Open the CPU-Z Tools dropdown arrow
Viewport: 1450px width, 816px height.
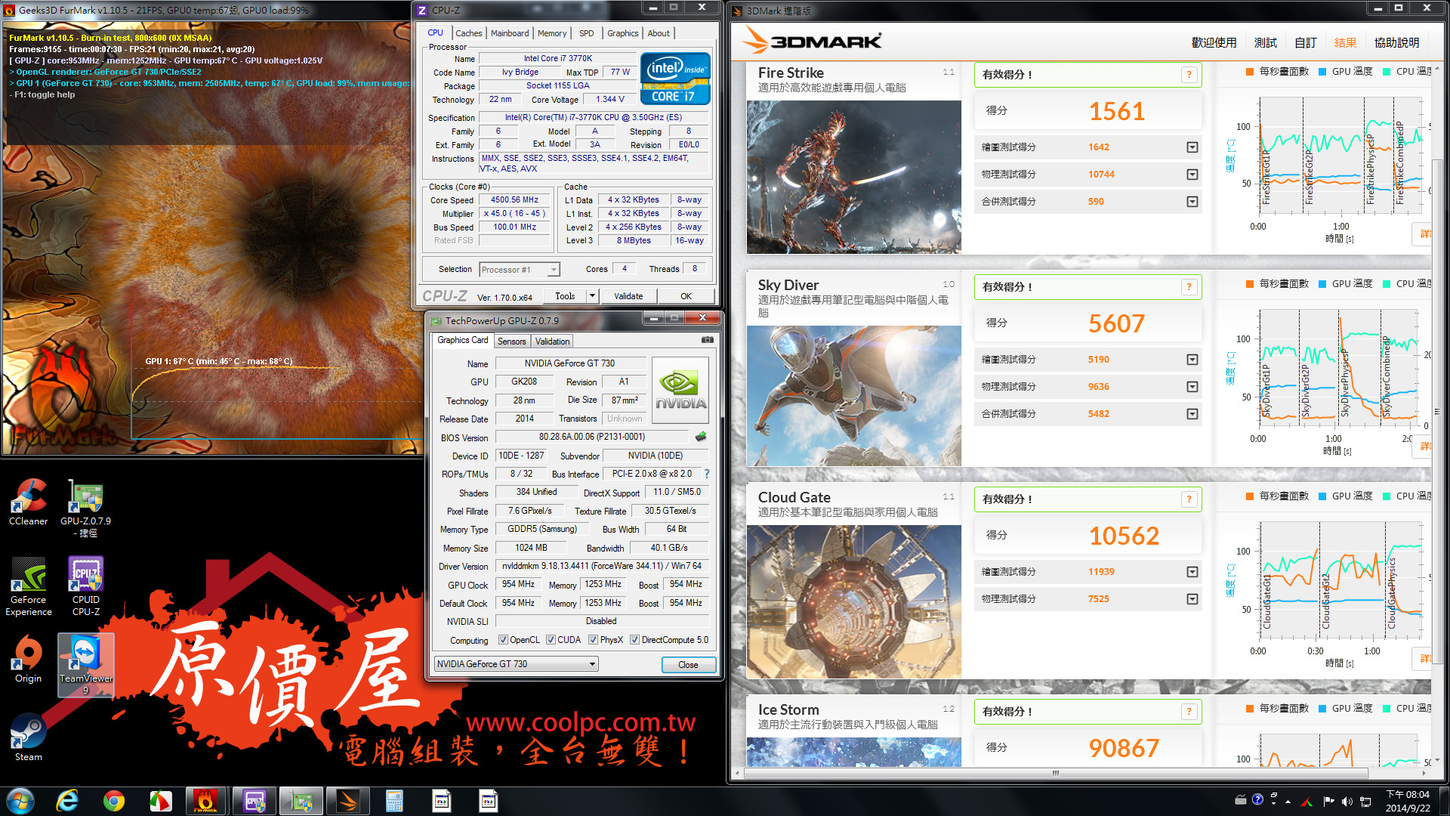pos(593,296)
